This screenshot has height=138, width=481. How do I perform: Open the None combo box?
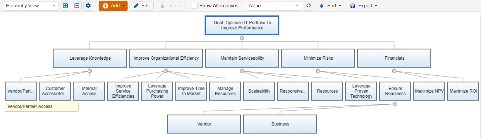click(x=274, y=6)
